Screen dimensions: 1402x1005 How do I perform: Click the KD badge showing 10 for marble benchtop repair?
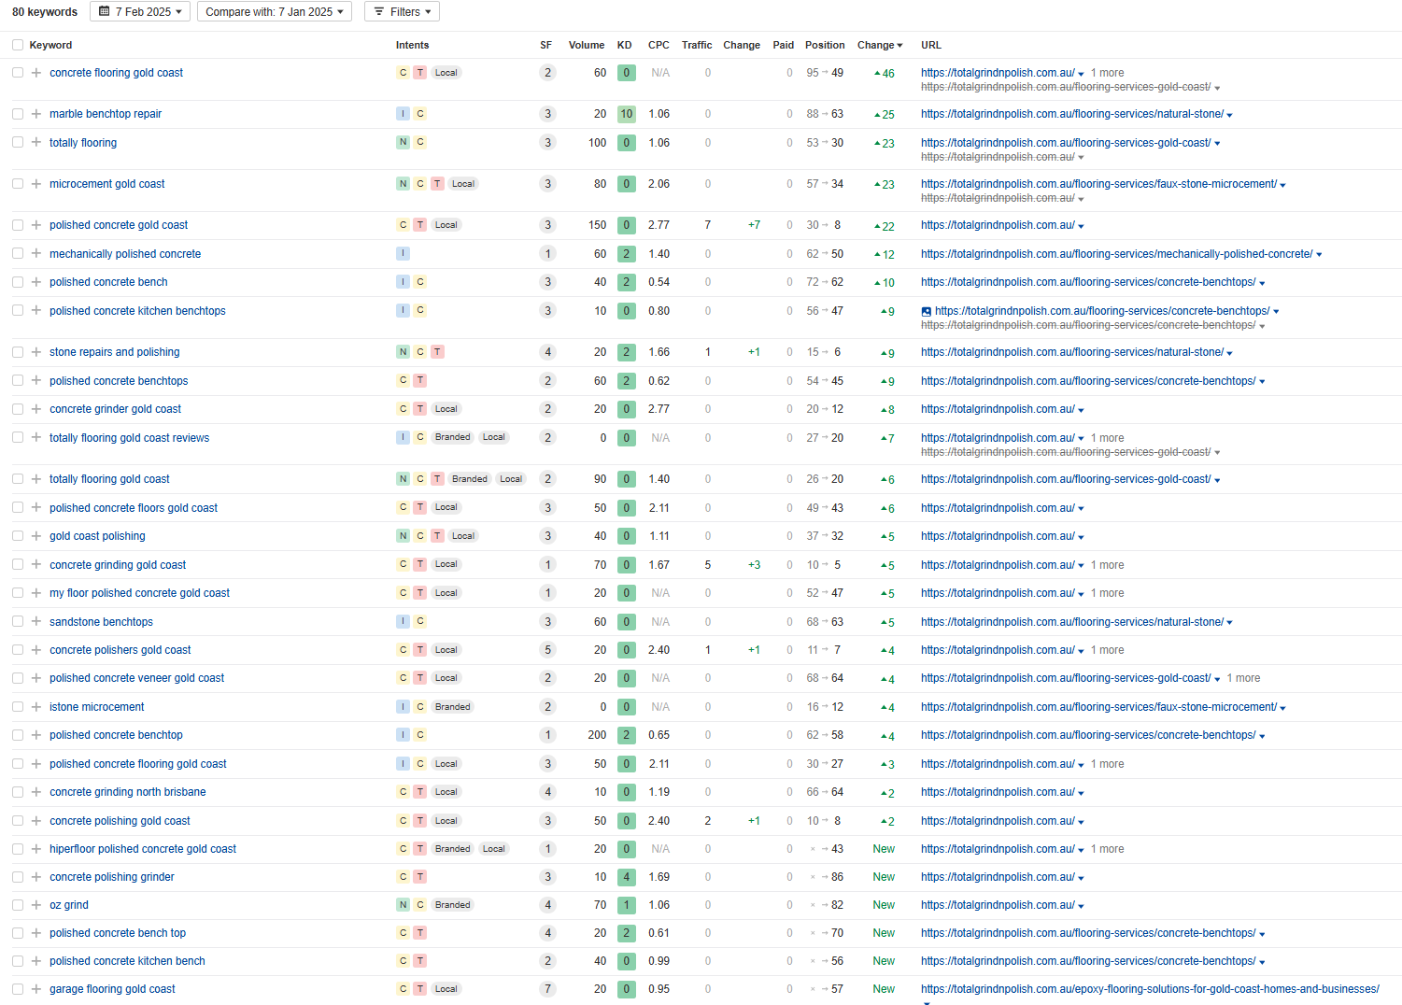pyautogui.click(x=626, y=114)
